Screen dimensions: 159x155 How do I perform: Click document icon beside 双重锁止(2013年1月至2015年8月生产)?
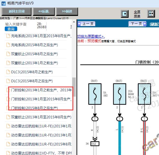(8, 117)
